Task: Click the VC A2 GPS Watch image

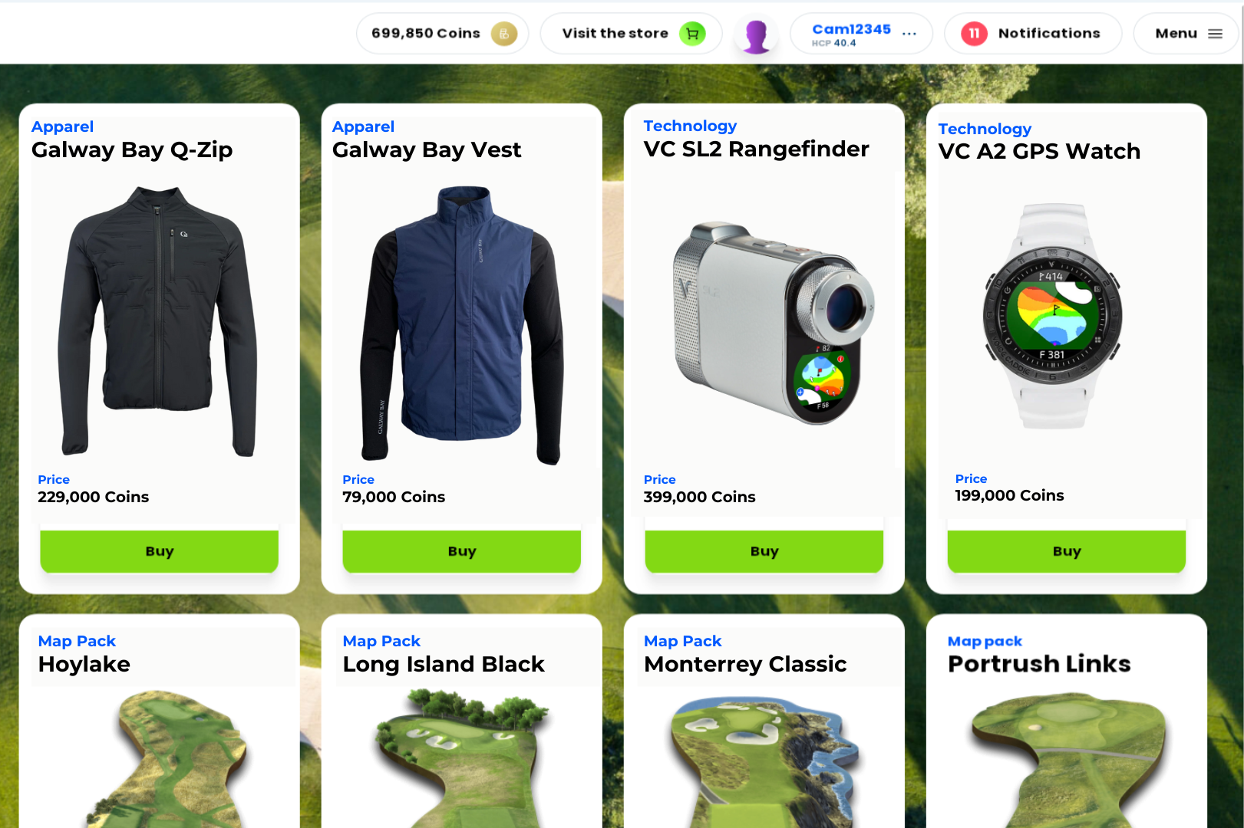Action: [1053, 316]
